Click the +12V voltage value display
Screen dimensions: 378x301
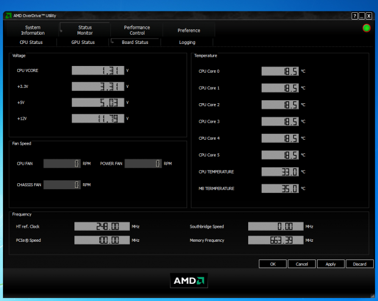(98, 118)
